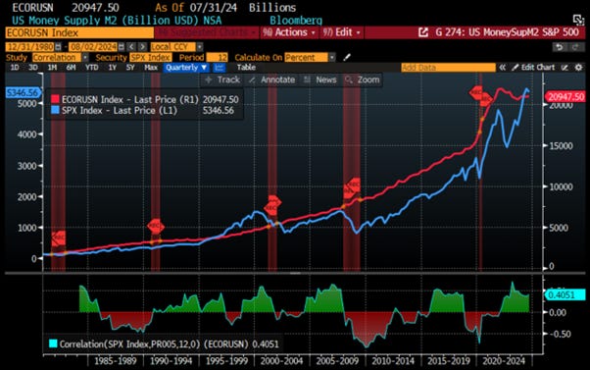The width and height of the screenshot is (590, 370).
Task: Click the chart annotation check icon beside Edit Chart
Action: click(x=565, y=68)
